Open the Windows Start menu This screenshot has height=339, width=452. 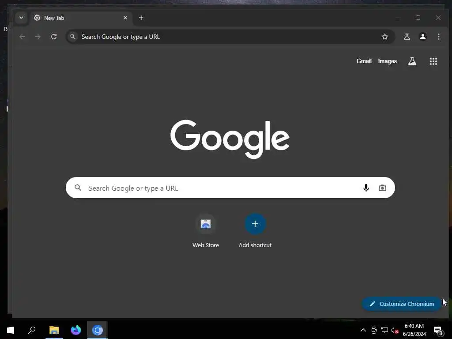tap(11, 330)
